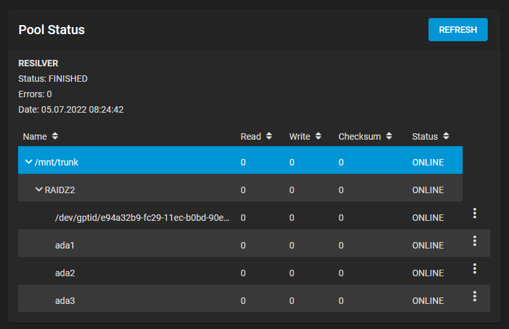Sort by the Read column arrows

[x=269, y=136]
